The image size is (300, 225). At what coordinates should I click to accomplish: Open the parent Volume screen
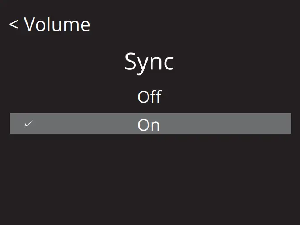[49, 25]
